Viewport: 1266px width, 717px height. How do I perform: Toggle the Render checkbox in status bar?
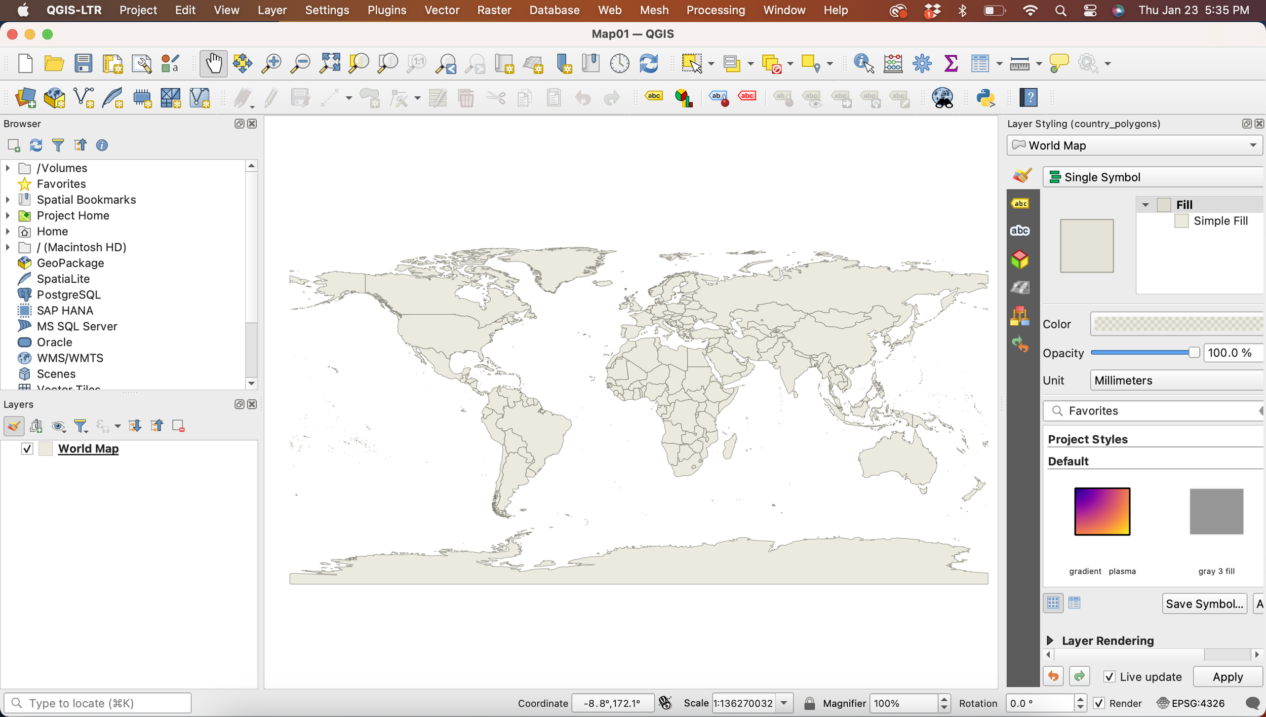[x=1099, y=703]
